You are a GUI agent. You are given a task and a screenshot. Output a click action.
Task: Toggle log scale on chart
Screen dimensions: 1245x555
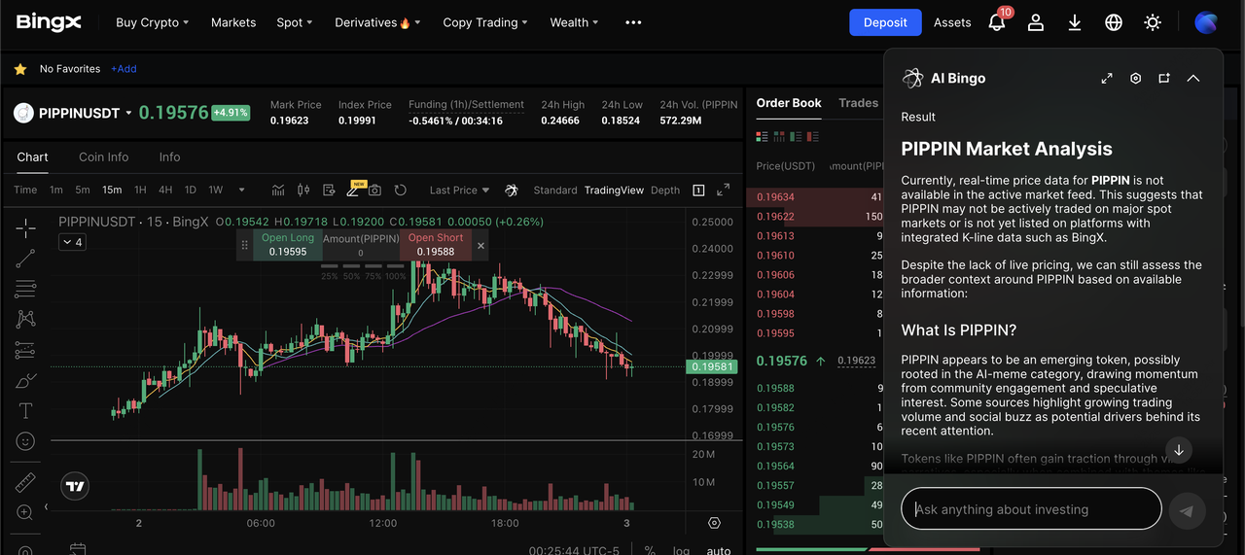(x=682, y=550)
